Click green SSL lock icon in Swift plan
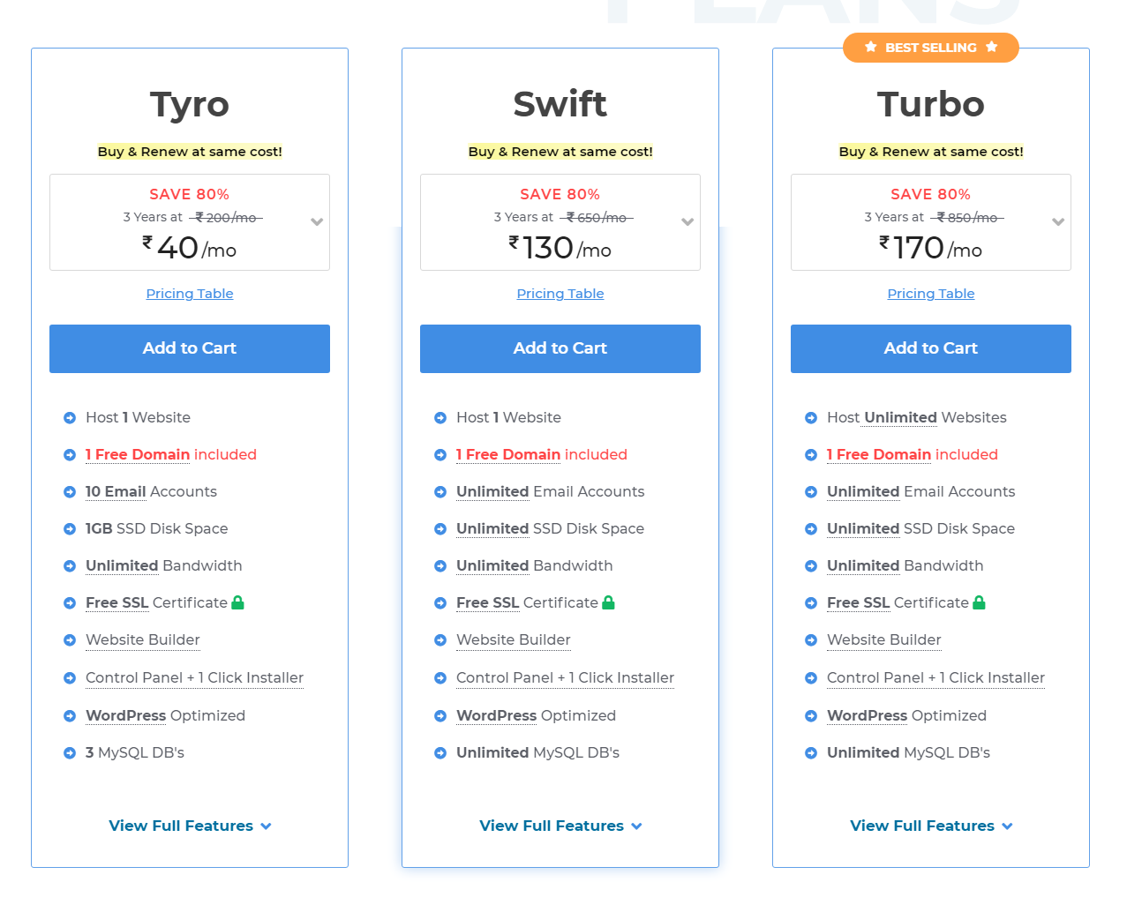The height and width of the screenshot is (897, 1127). [608, 602]
